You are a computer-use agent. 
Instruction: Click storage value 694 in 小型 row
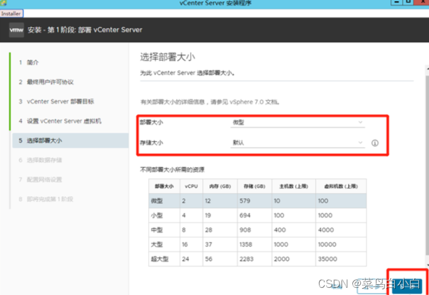tap(245, 215)
